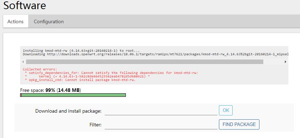Click OK to install the package

point(226,110)
